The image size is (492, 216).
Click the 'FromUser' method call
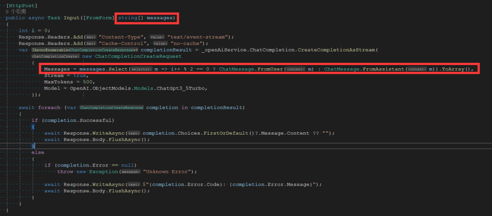[271, 69]
